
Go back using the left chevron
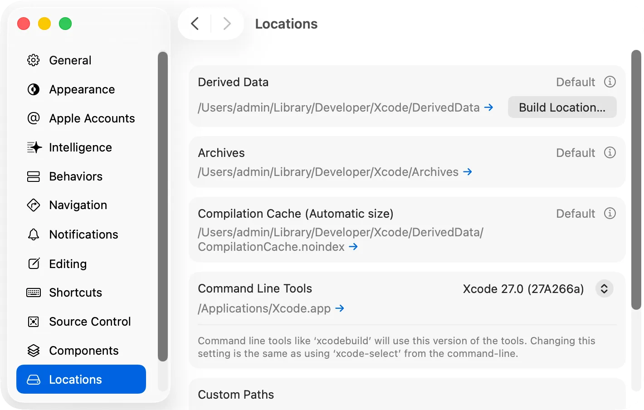point(195,24)
